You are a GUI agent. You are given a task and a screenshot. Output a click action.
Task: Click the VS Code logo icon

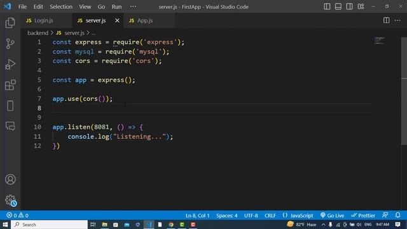(7, 6)
